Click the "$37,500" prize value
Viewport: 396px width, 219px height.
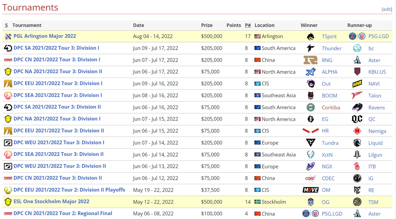(x=210, y=190)
